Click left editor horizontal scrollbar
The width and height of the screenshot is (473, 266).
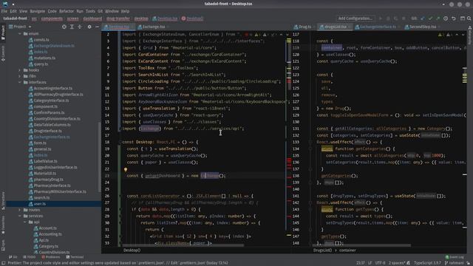click(x=183, y=246)
